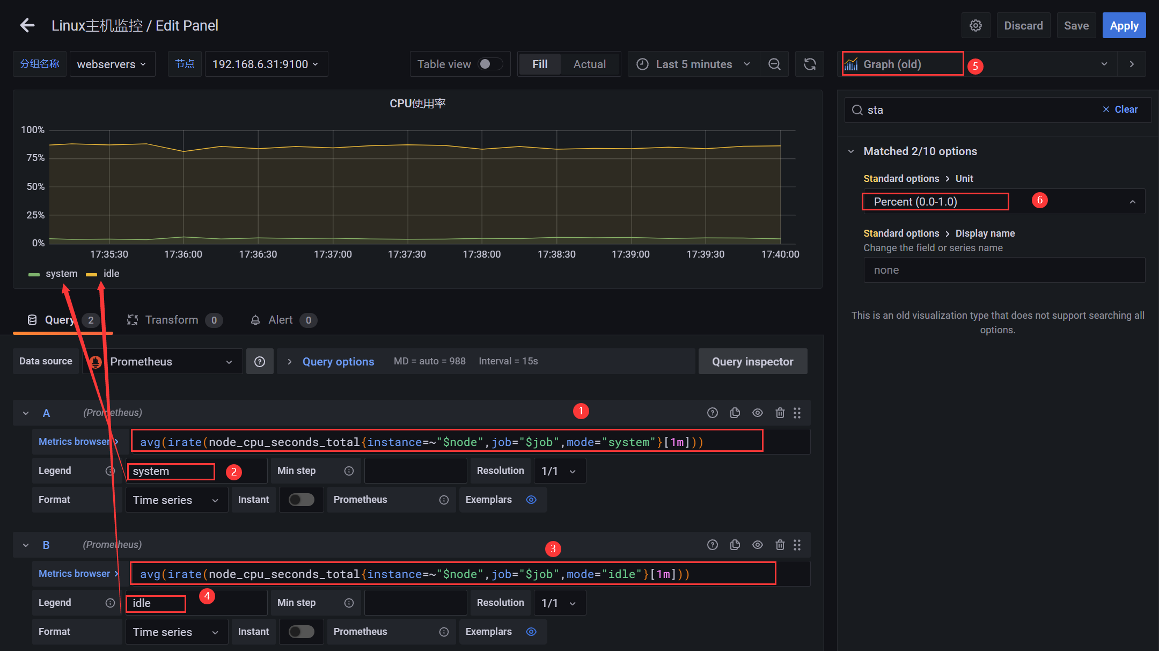
Task: Open Metrics browser for query B
Action: 78,574
